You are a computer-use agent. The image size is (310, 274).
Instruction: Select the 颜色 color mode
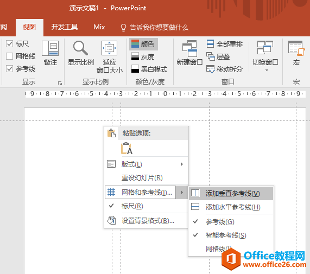coord(143,44)
